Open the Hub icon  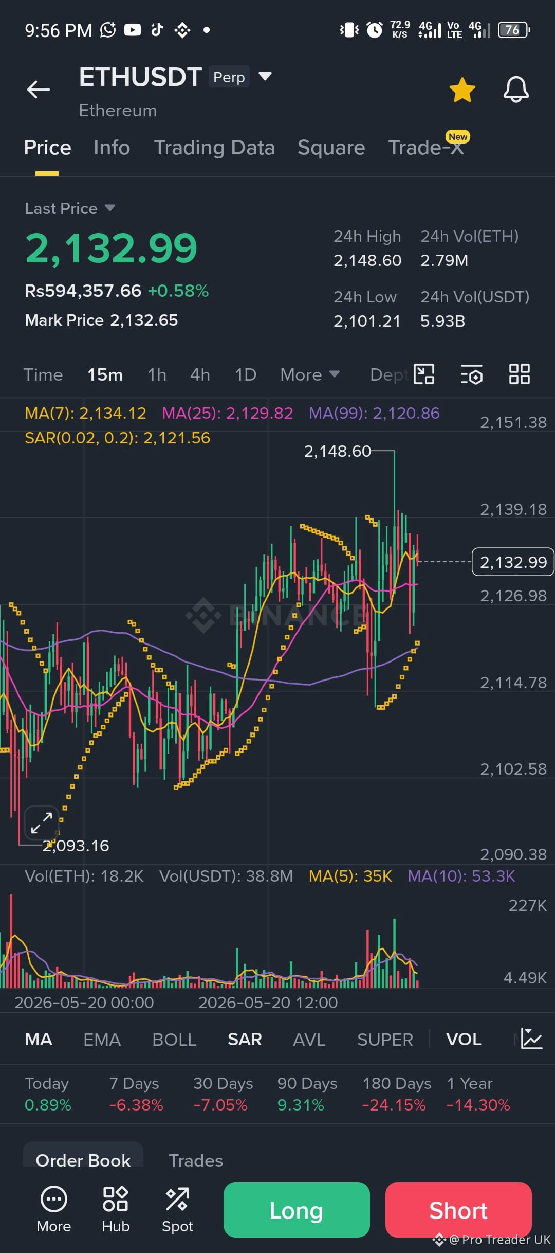coord(116,1209)
